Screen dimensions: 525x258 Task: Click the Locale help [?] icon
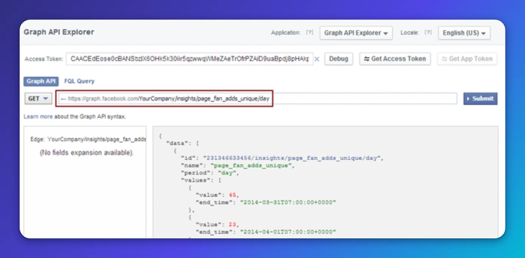(428, 33)
